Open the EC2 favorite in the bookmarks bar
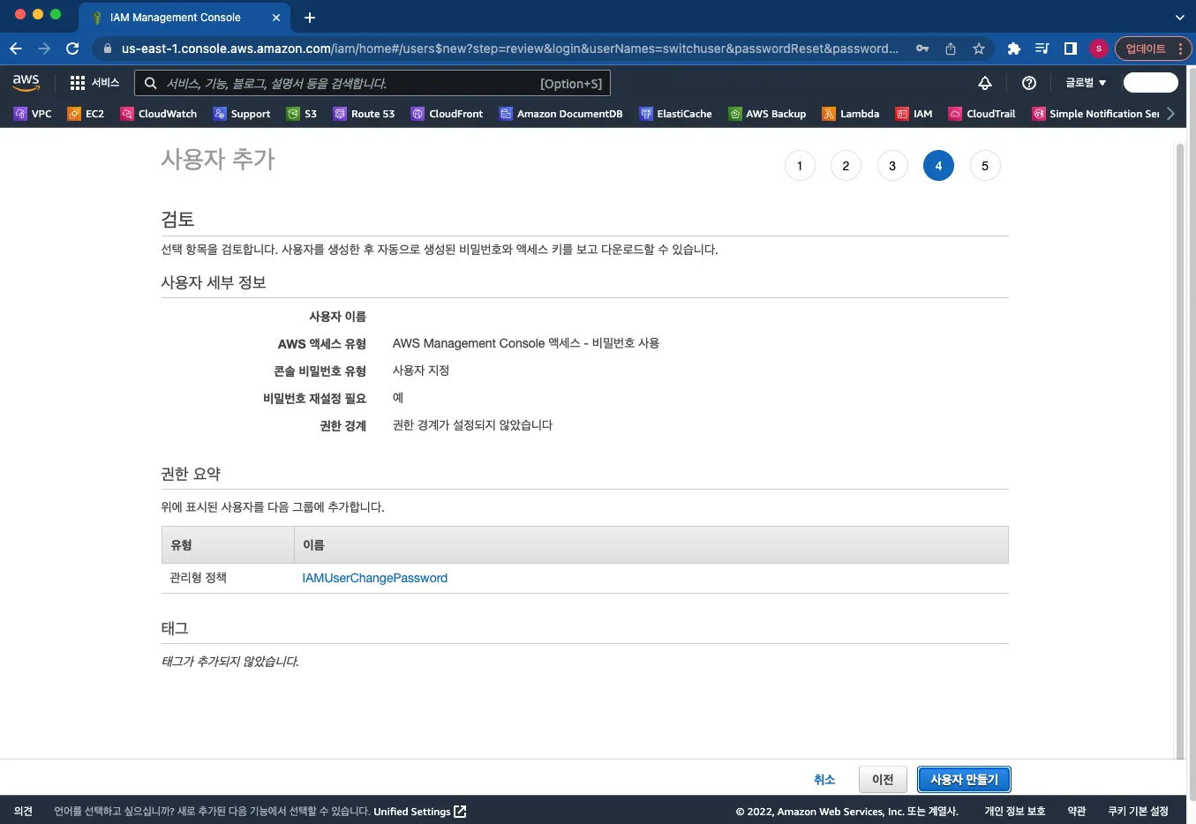1196x824 pixels. [86, 114]
